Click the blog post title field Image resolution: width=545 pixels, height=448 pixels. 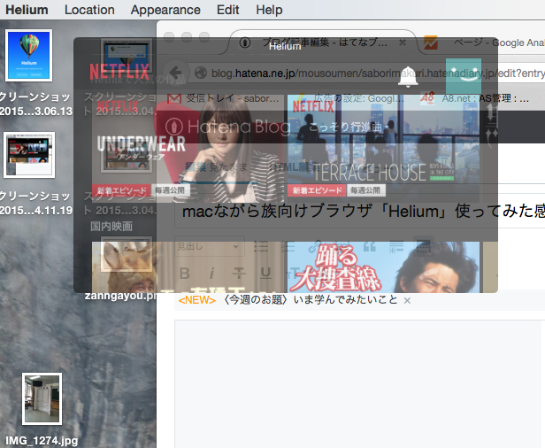(362, 211)
